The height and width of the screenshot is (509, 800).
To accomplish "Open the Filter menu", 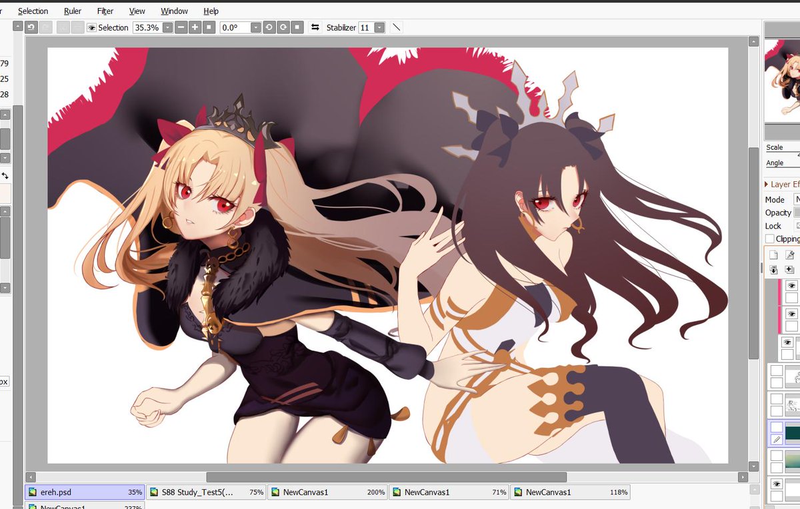I will coord(105,11).
